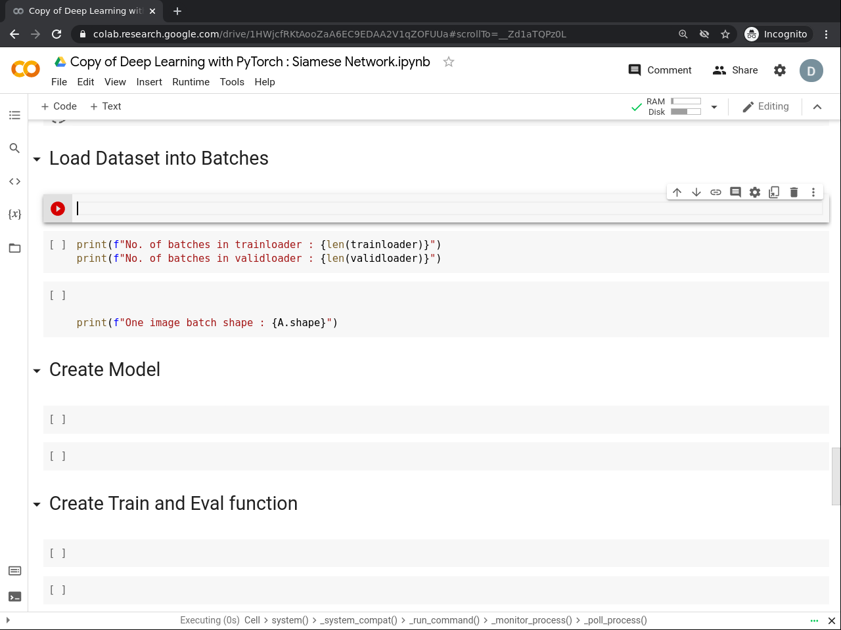Screen dimensions: 841x630
Task: Add a new Code cell
Action: (x=59, y=106)
